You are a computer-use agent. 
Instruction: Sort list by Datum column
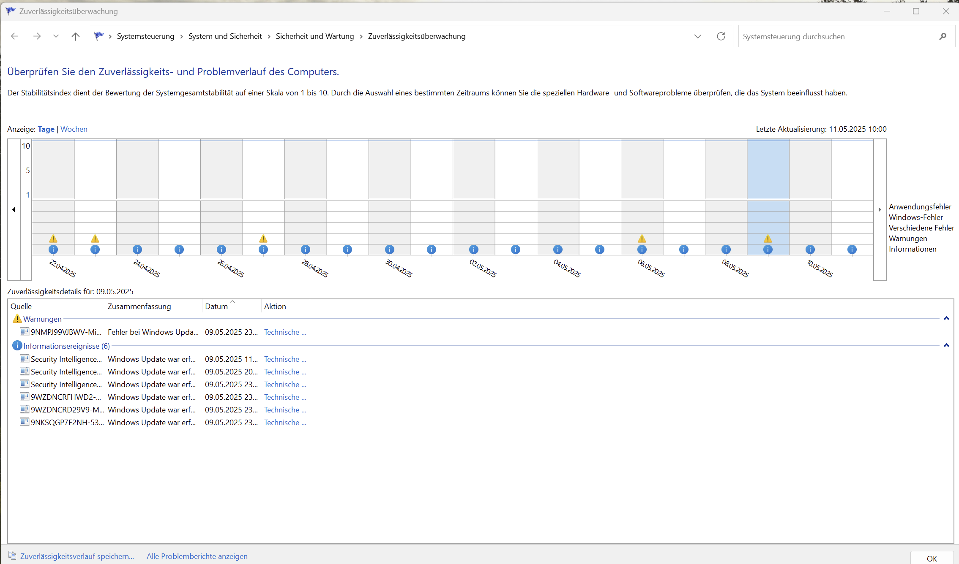[x=216, y=306]
